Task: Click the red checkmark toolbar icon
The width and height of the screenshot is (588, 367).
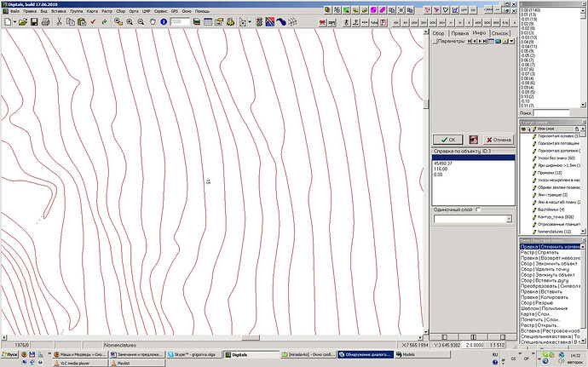Action: pos(93,22)
